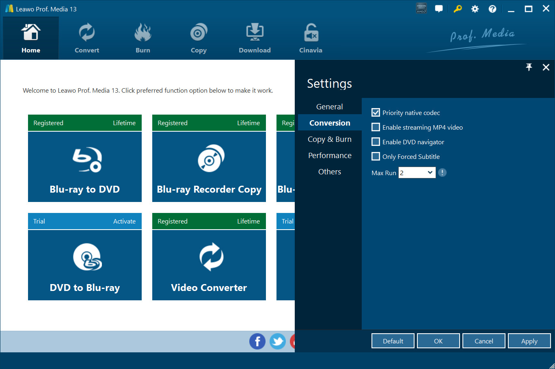Switch to Performance settings tab
The image size is (555, 369).
pyautogui.click(x=330, y=156)
